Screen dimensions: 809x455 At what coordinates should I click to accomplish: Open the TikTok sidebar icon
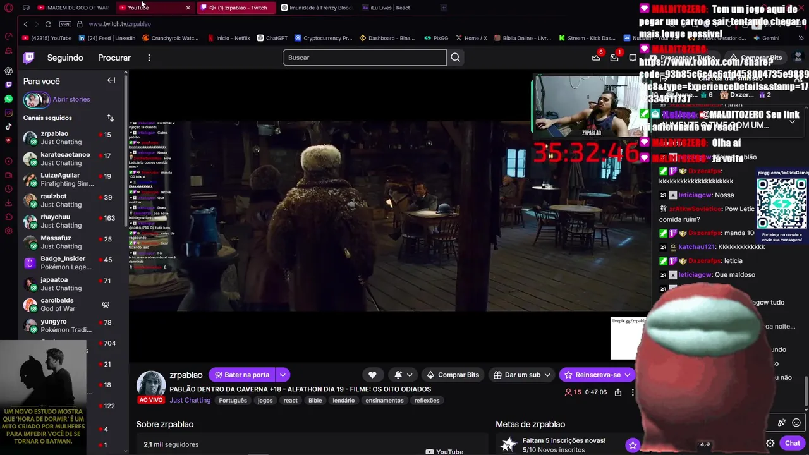pos(9,126)
